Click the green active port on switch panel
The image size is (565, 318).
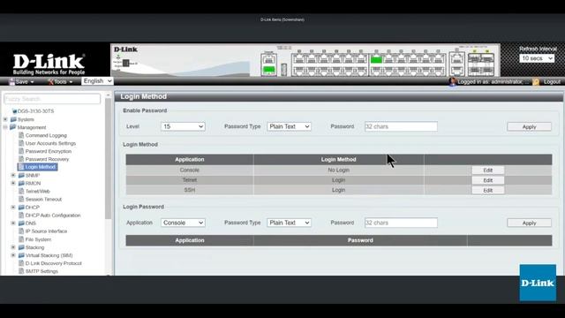coord(376,60)
